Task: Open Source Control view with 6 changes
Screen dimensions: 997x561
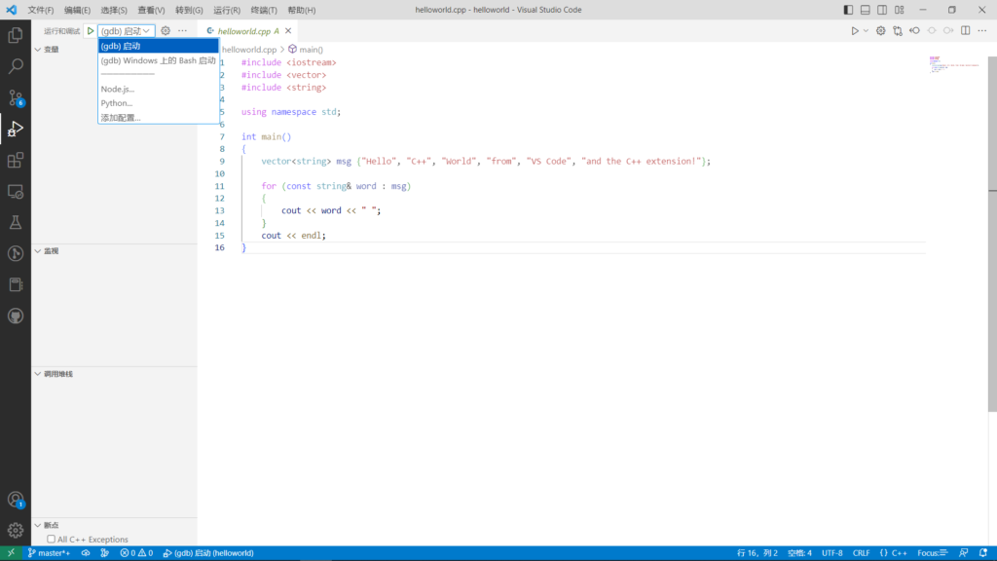Action: tap(16, 97)
